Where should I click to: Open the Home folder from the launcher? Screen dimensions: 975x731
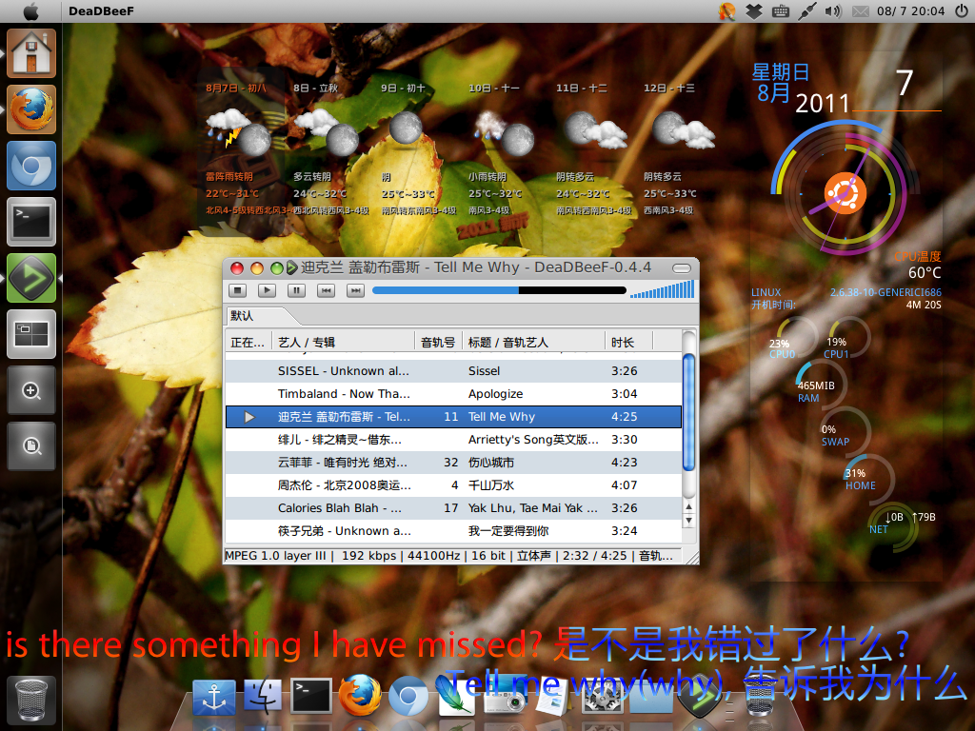click(31, 53)
